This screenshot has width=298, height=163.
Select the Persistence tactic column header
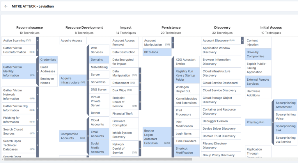pyautogui.click(x=171, y=28)
